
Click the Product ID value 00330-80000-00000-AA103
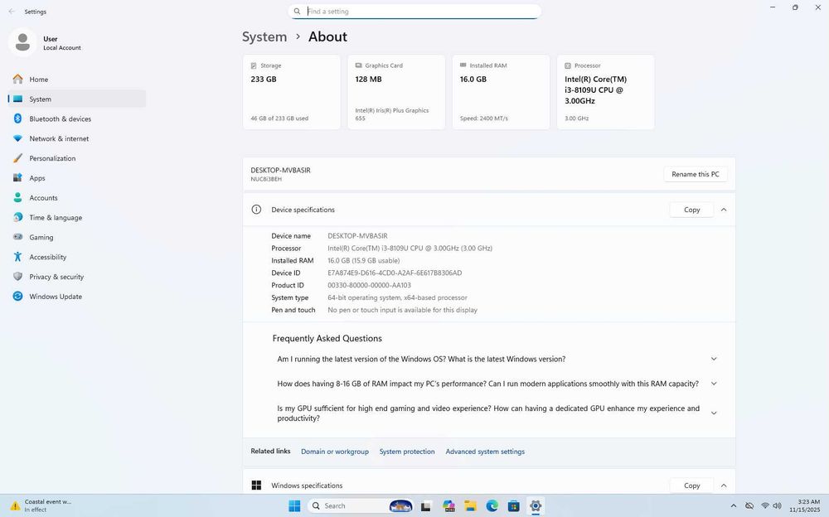click(x=369, y=286)
